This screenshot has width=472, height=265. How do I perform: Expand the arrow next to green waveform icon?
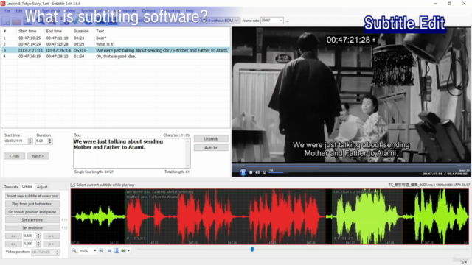click(x=129, y=250)
